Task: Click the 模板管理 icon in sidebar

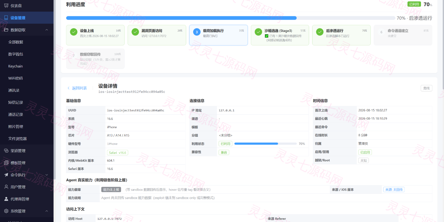Action: coord(6,163)
